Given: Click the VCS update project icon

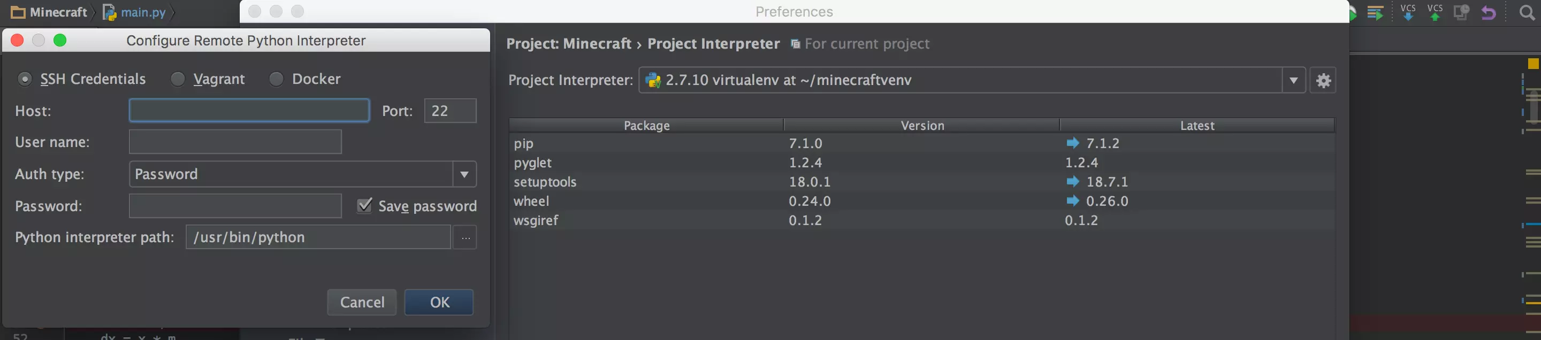Looking at the screenshot, I should (1408, 12).
